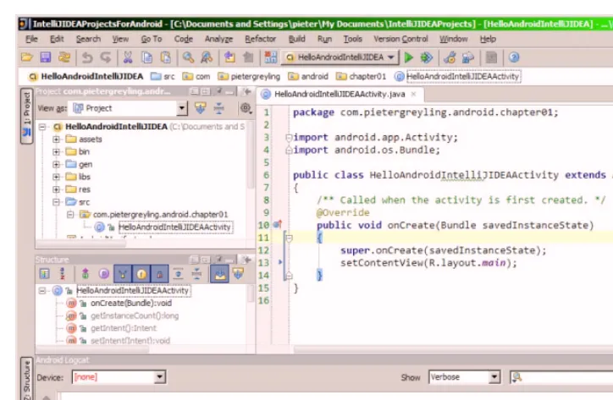Toggle Show Inherited members button

(123, 274)
